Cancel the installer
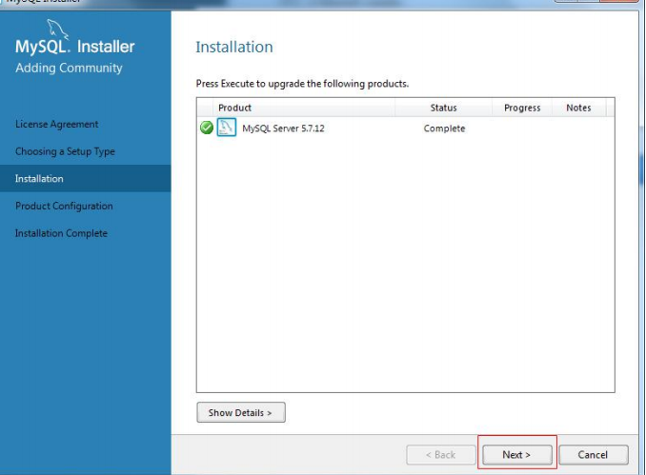Image resolution: width=646 pixels, height=475 pixels. (x=594, y=454)
